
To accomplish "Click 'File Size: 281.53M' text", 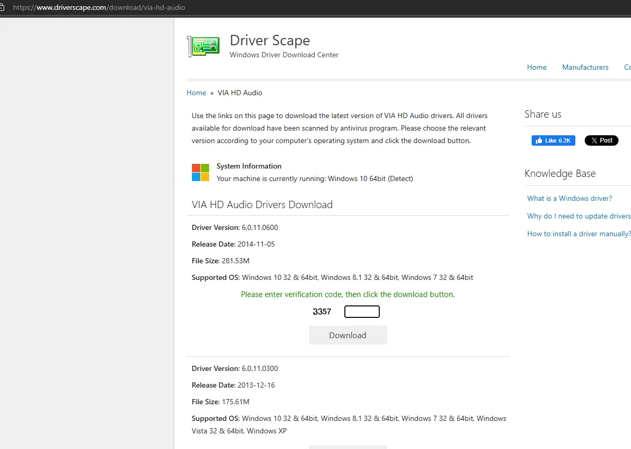I will (x=221, y=261).
